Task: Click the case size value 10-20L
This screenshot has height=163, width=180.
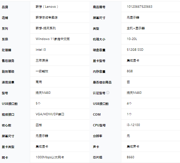Action: (132, 39)
